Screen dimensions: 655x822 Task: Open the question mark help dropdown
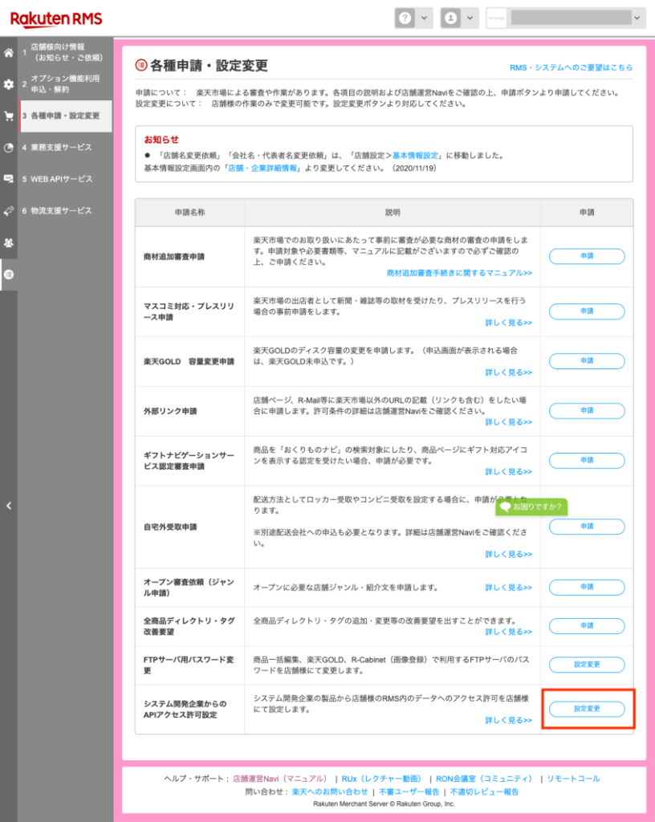[413, 18]
